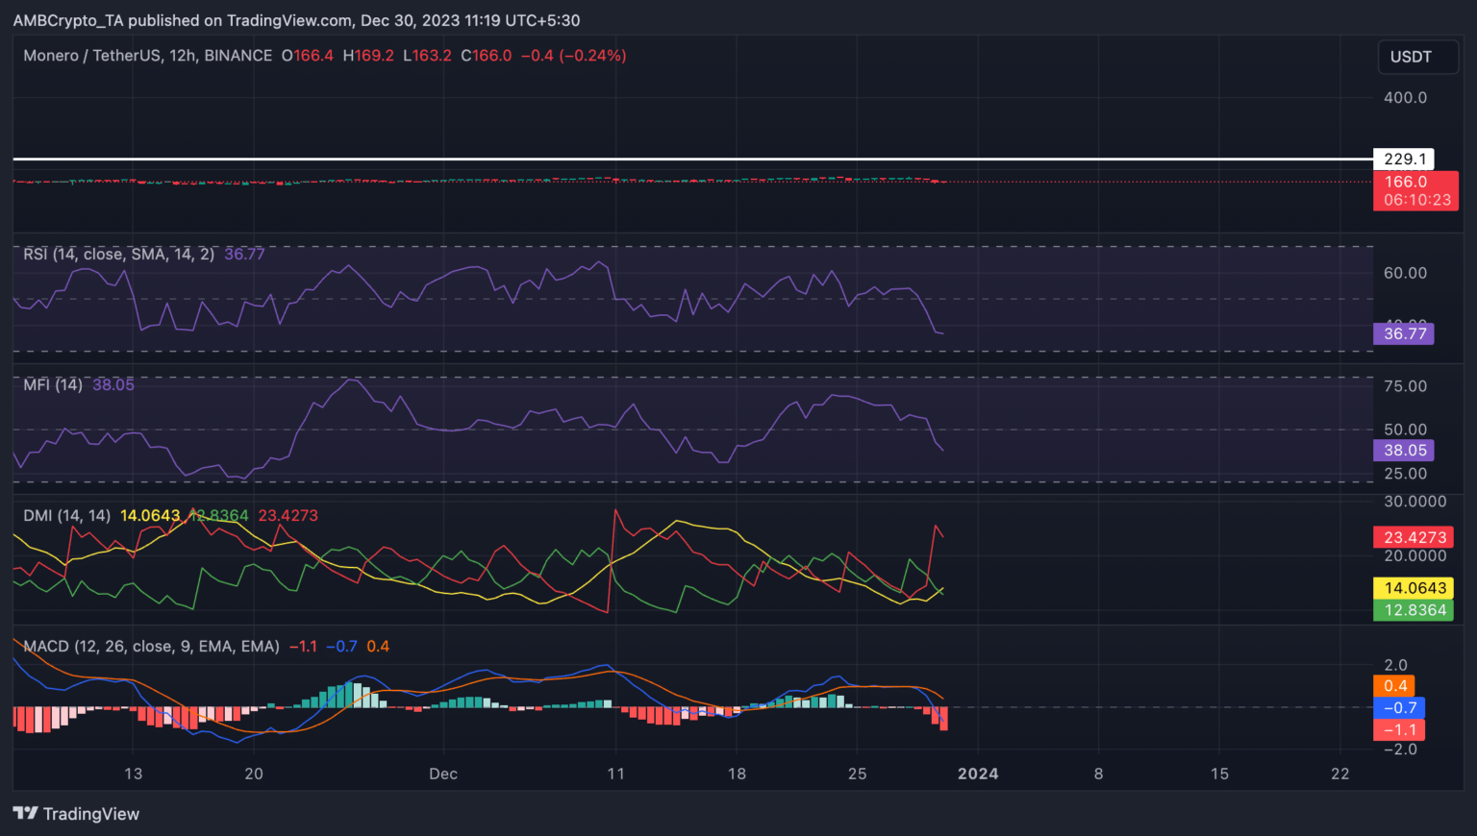Click the blue −0.7 MACD value tag
Image resolution: width=1477 pixels, height=836 pixels.
click(1399, 708)
